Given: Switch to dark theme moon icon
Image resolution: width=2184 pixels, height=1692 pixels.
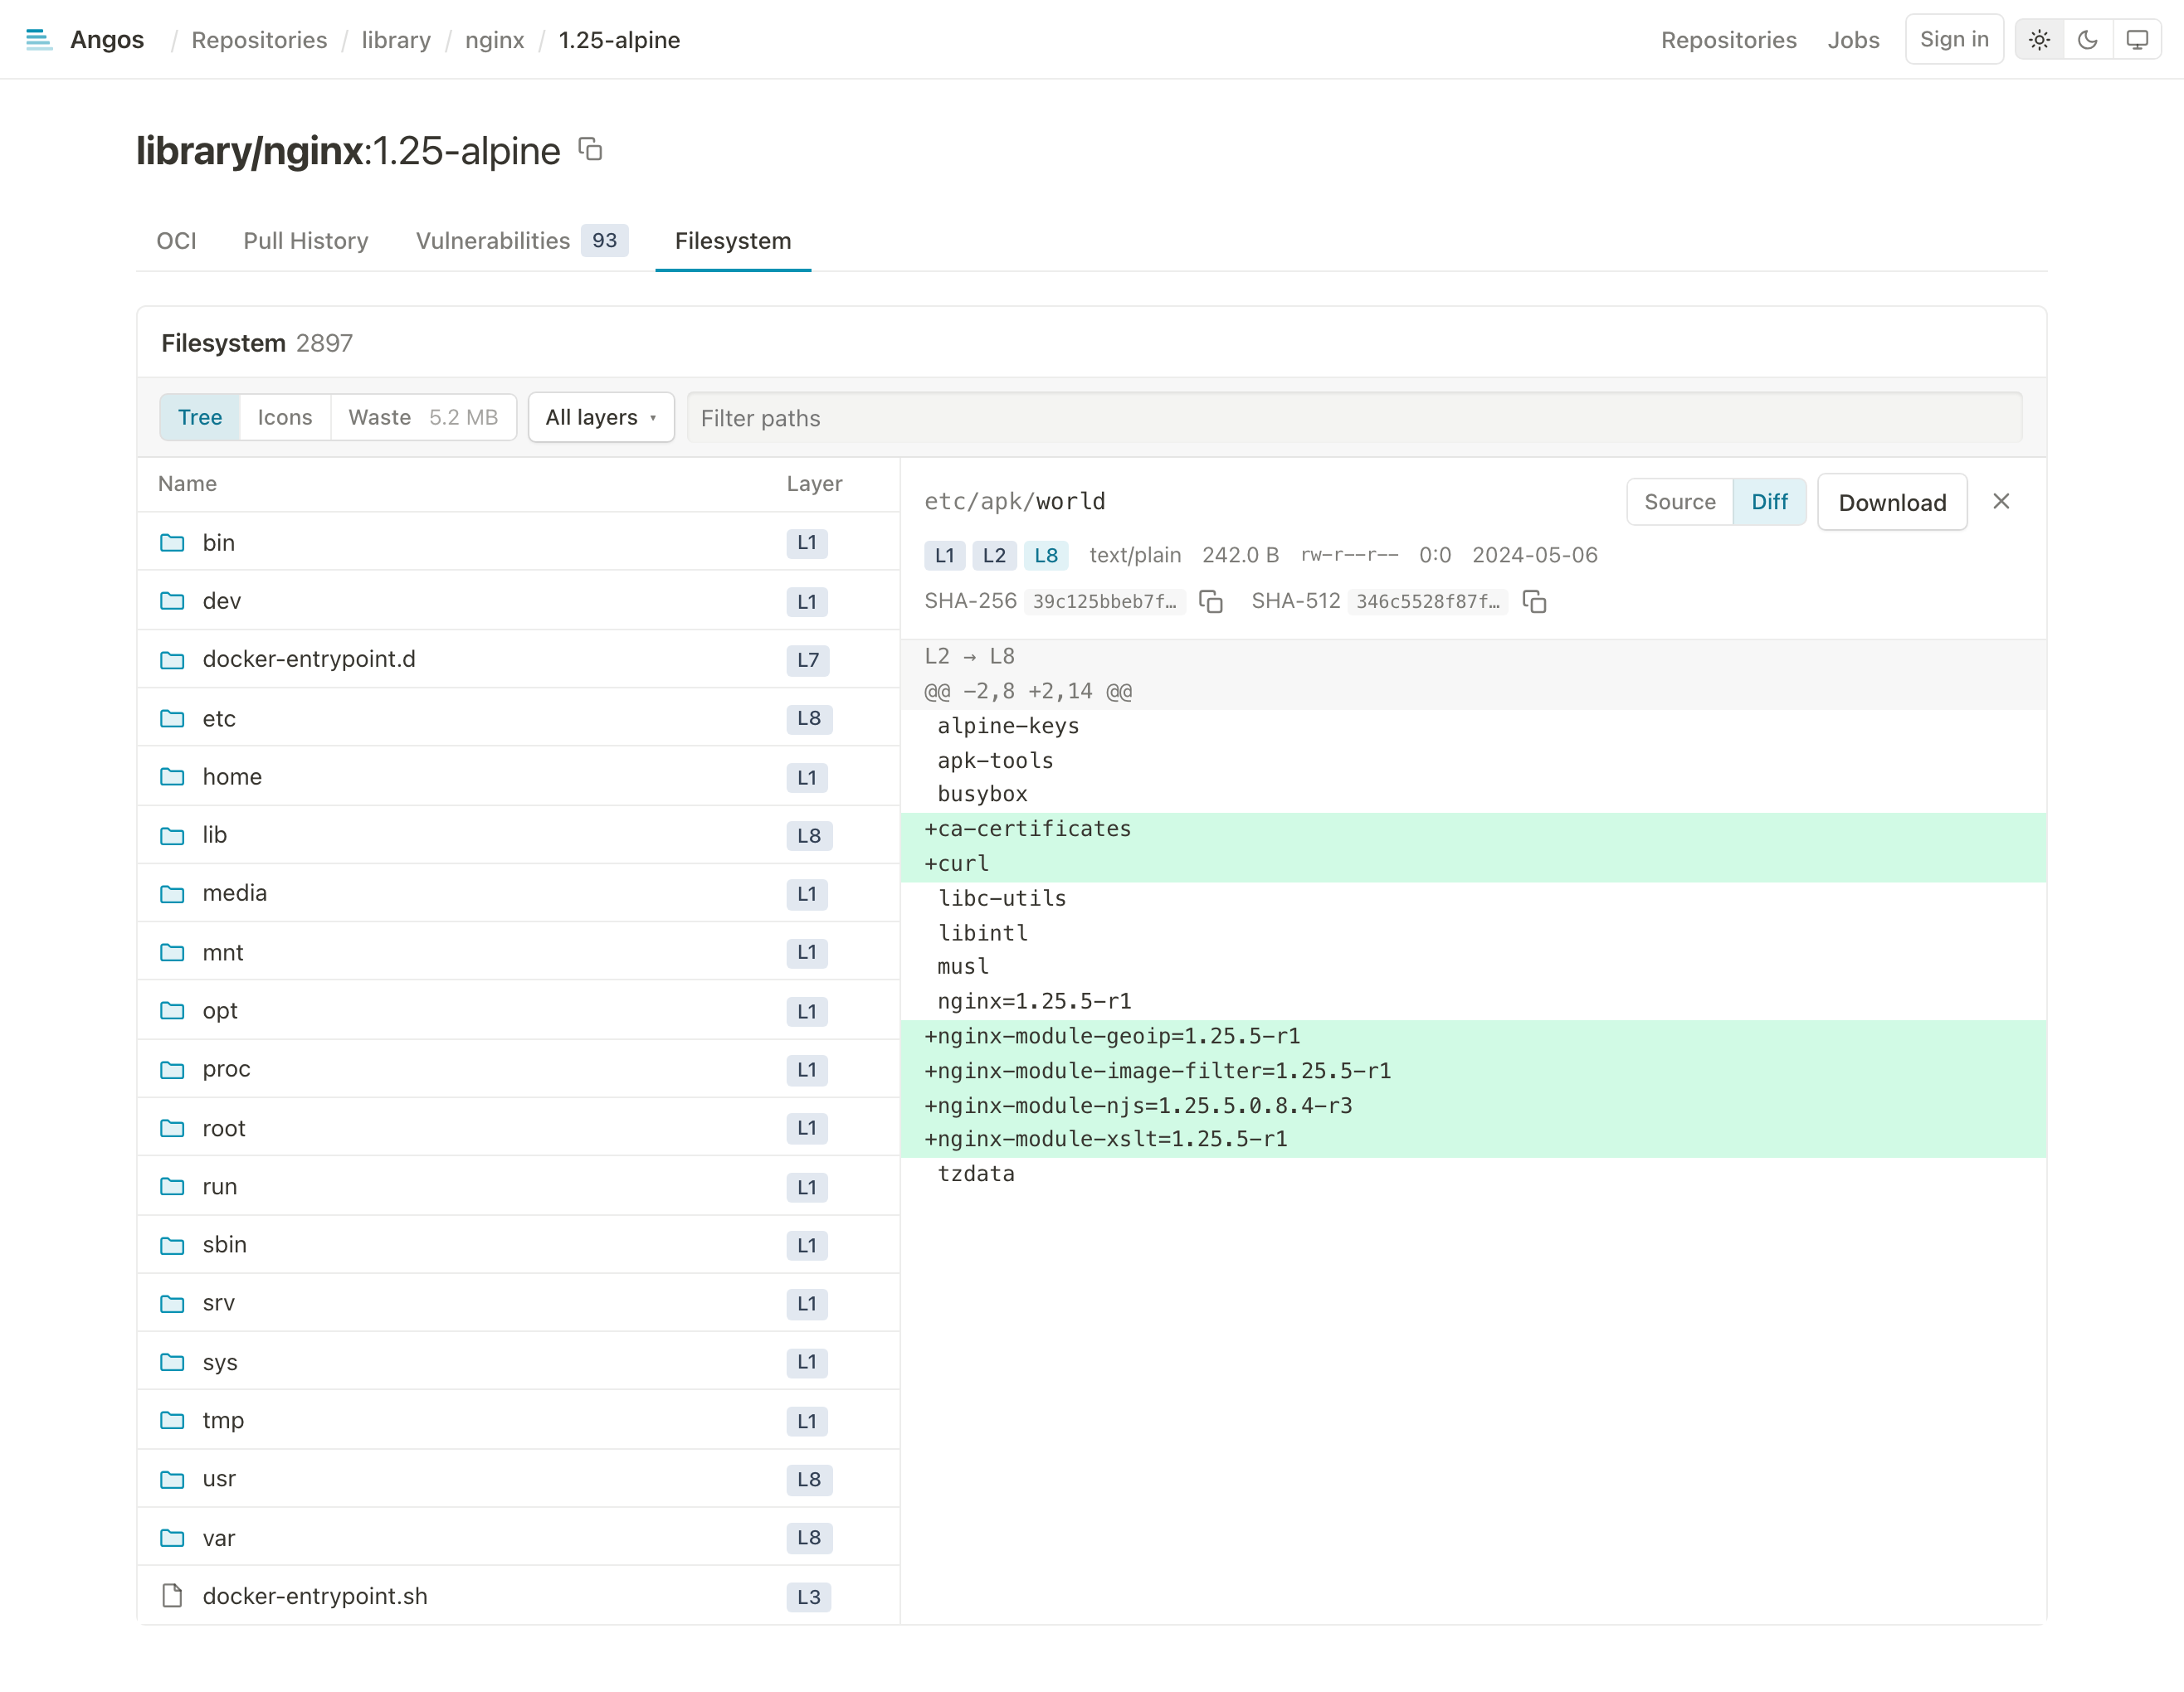Looking at the screenshot, I should click(x=2087, y=40).
